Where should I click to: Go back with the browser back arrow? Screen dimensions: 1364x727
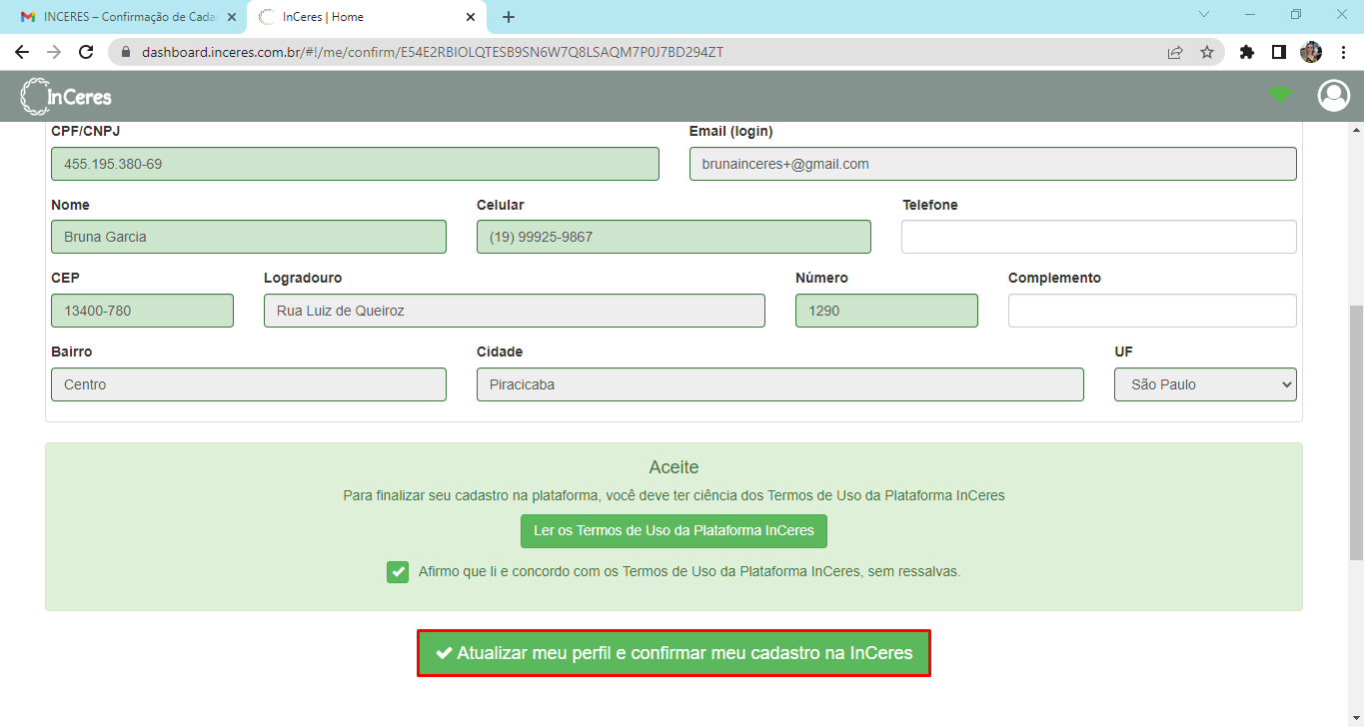[22, 52]
